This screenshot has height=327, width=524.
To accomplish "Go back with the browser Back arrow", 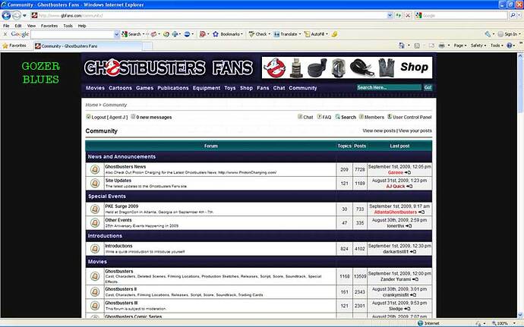I will pos(6,15).
